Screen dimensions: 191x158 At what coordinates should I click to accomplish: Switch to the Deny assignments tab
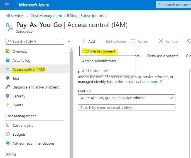[x=163, y=56]
